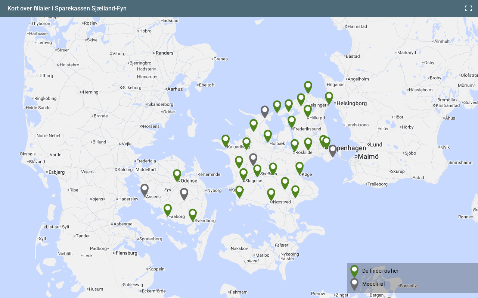Select the gray pin at Assens
The height and width of the screenshot is (298, 478).
click(x=145, y=189)
